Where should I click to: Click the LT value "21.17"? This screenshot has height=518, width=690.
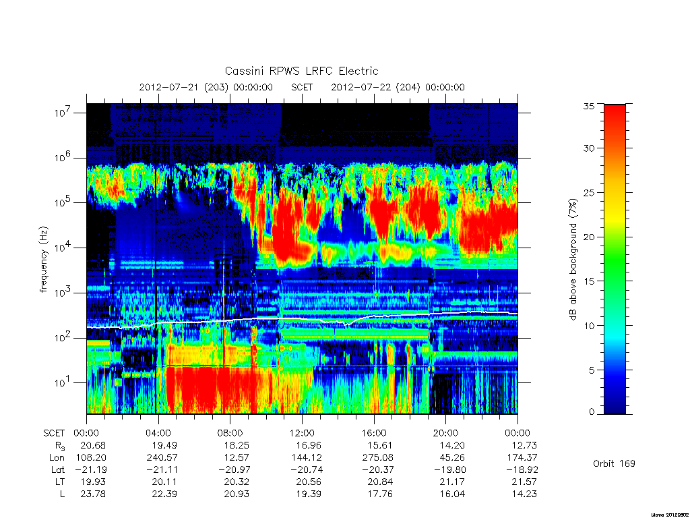point(452,482)
